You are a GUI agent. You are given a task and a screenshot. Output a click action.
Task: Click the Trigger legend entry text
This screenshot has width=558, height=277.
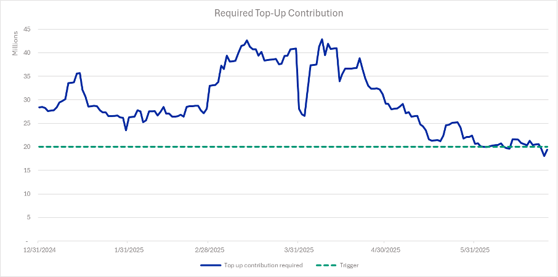tap(349, 265)
